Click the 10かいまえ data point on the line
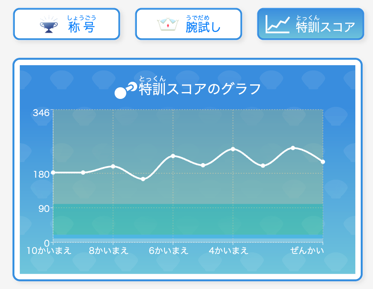This screenshot has height=289, width=373. click(53, 173)
